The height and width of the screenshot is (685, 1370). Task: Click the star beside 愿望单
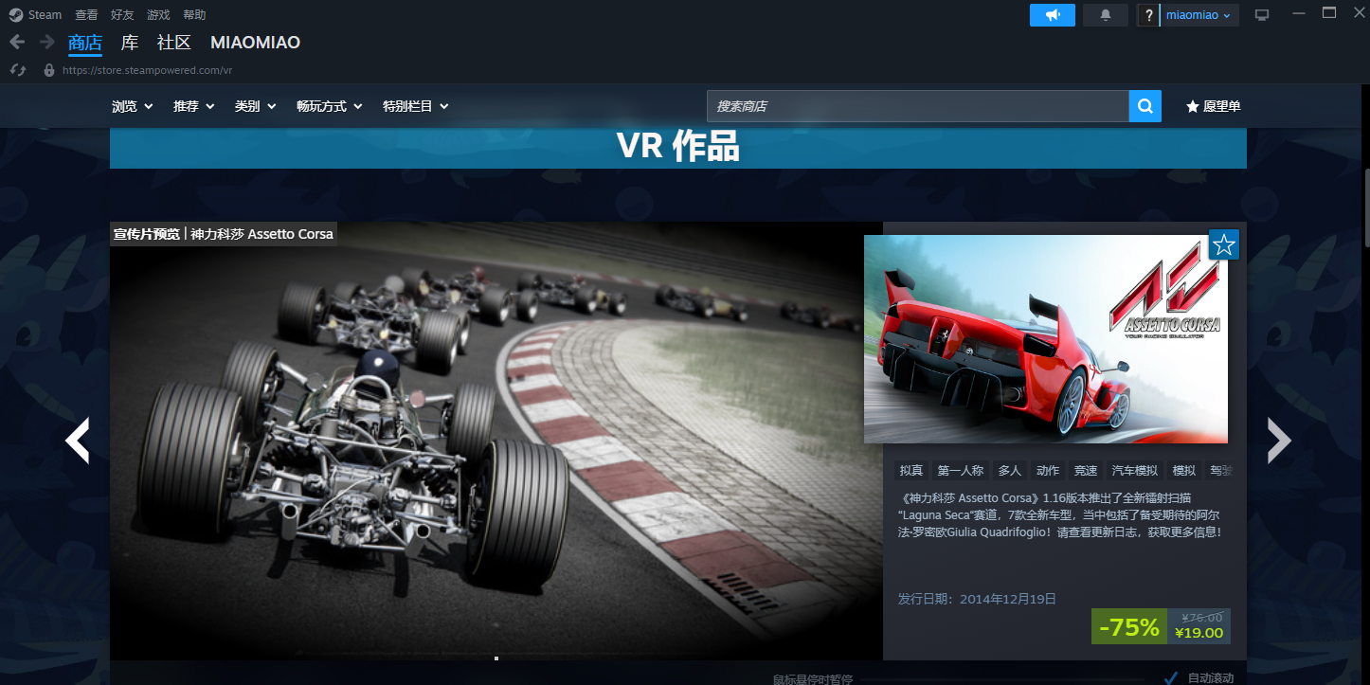click(1192, 106)
